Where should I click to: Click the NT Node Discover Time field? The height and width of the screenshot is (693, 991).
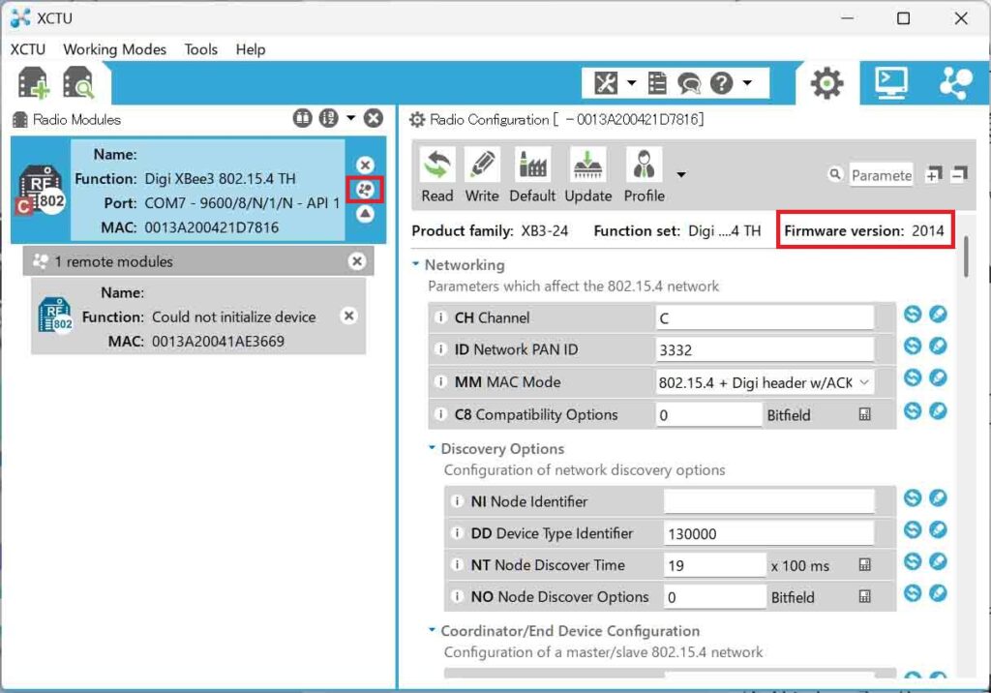(x=715, y=564)
